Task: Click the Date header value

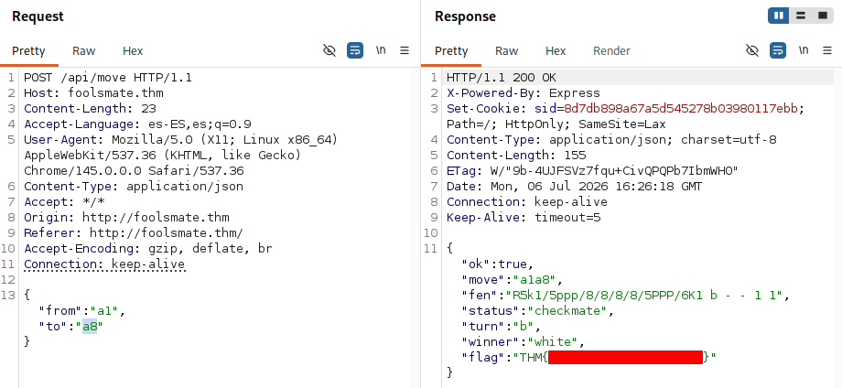Action: [x=597, y=187]
